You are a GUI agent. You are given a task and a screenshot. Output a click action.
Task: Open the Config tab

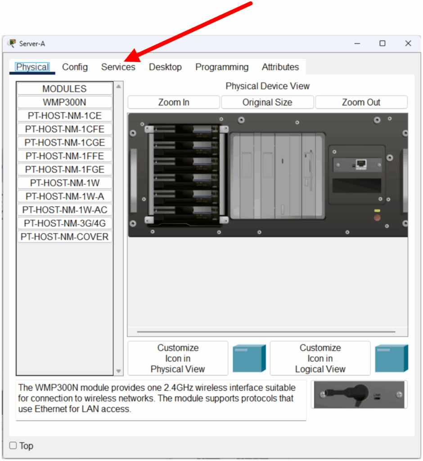(x=75, y=67)
